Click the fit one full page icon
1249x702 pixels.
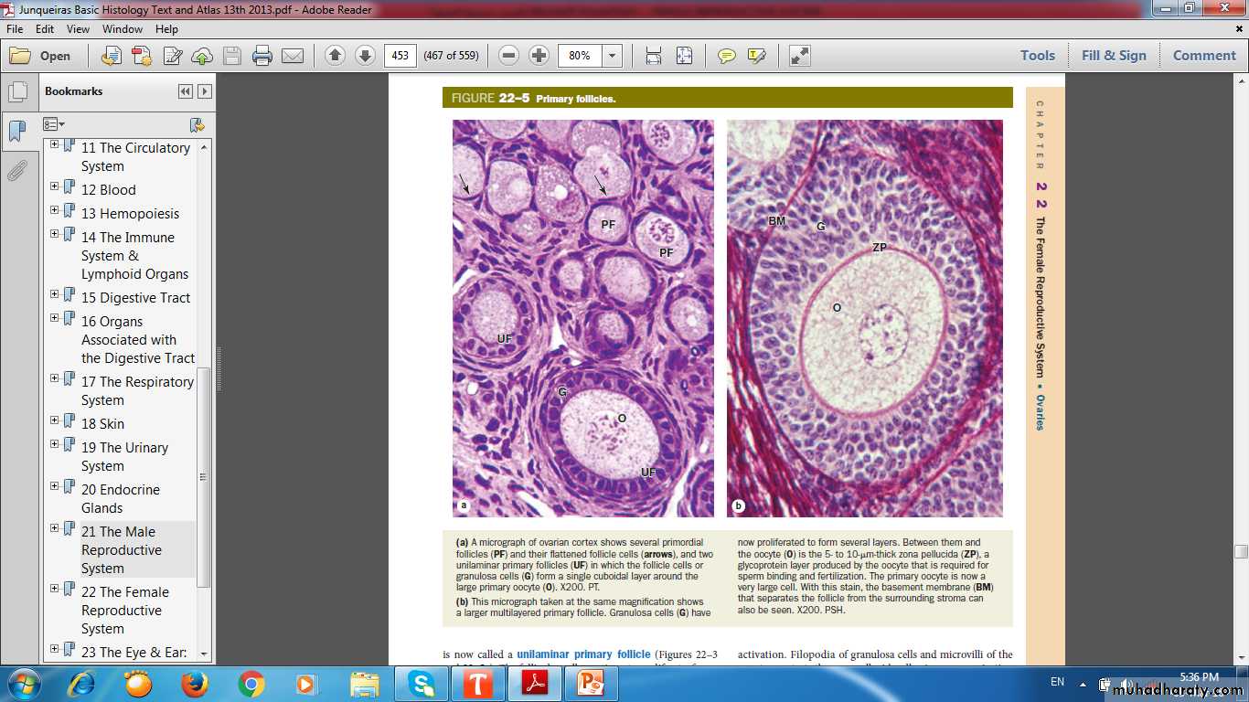(x=684, y=56)
